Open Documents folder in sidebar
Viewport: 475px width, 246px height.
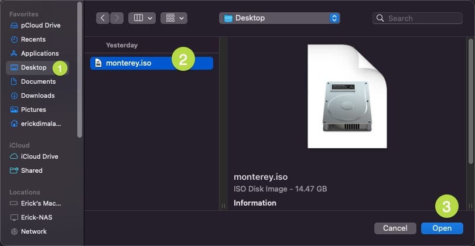point(38,81)
